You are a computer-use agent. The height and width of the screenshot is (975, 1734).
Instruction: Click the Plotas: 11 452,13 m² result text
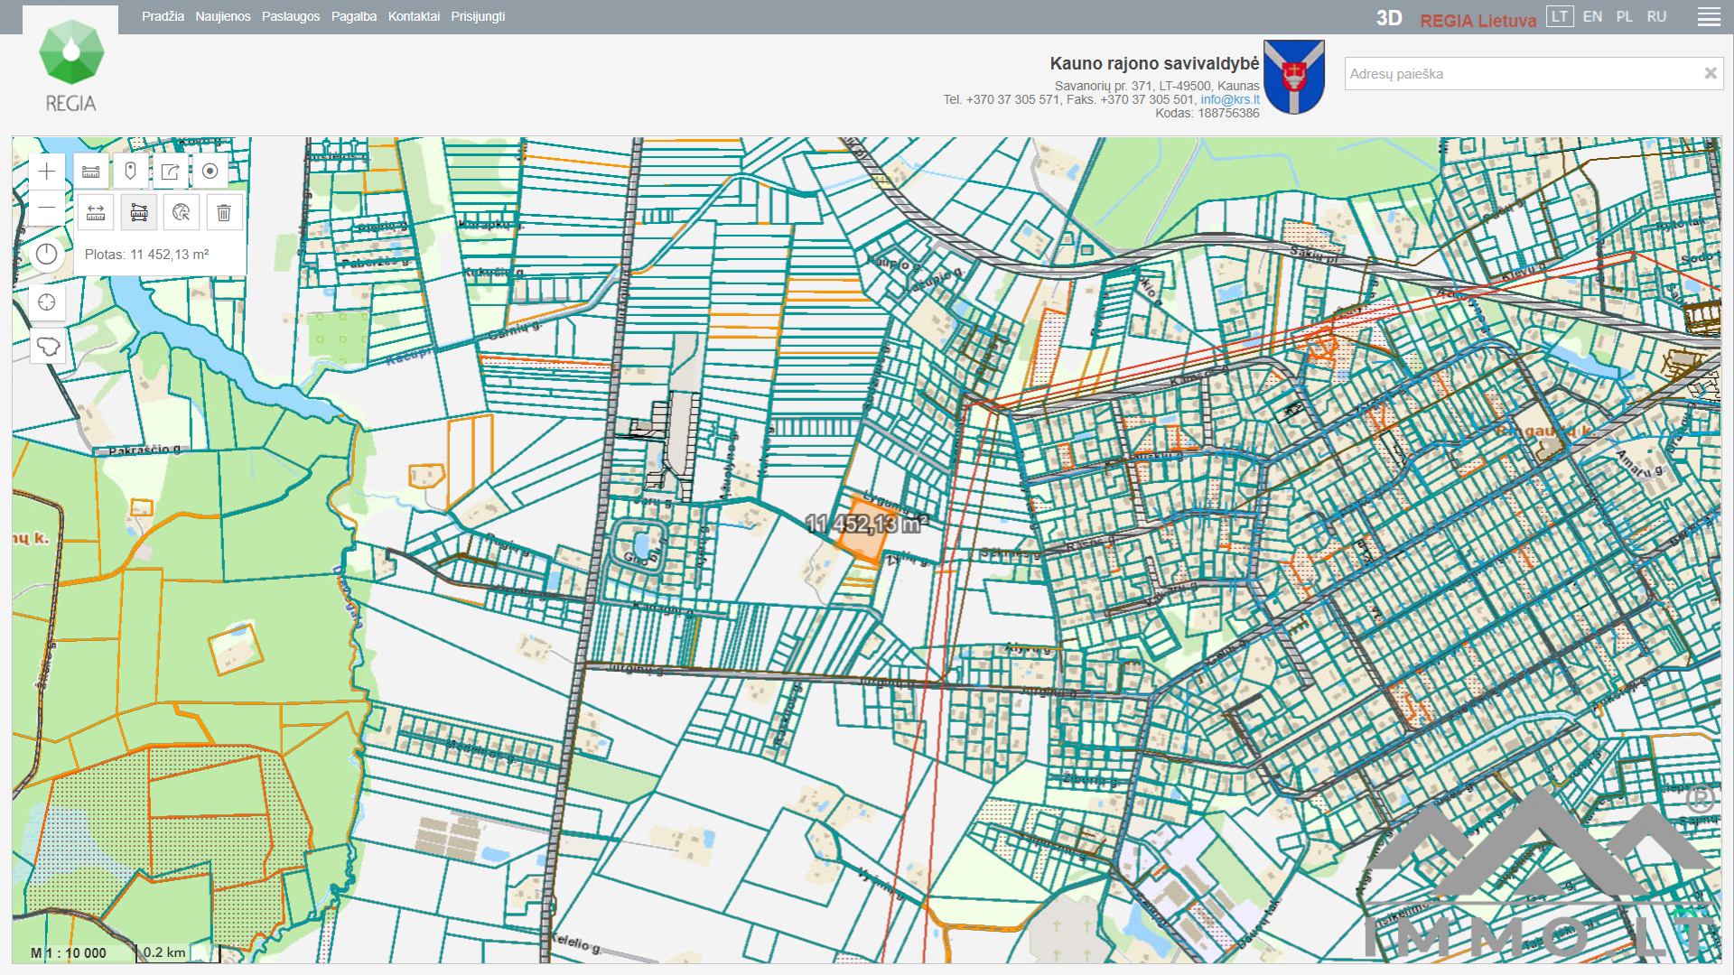click(147, 255)
